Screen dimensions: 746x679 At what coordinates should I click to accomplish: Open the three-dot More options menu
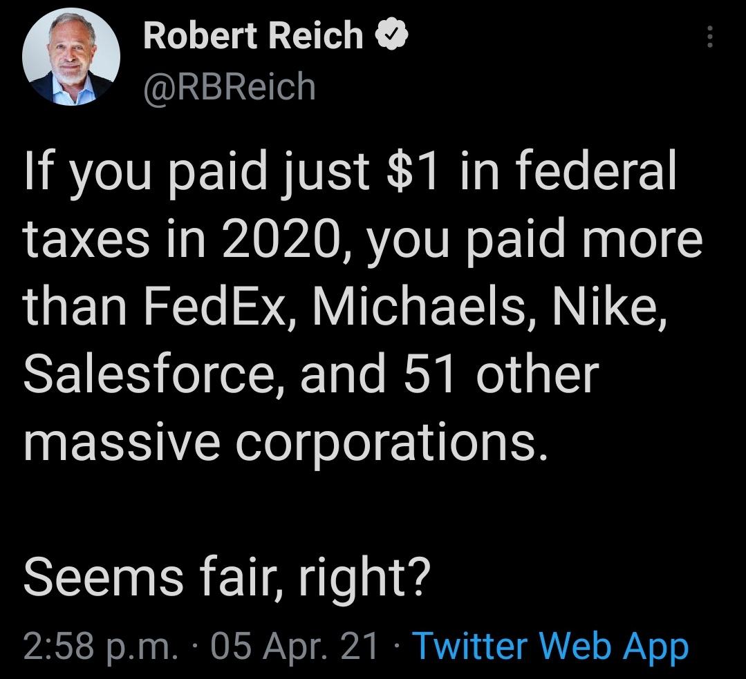click(707, 36)
